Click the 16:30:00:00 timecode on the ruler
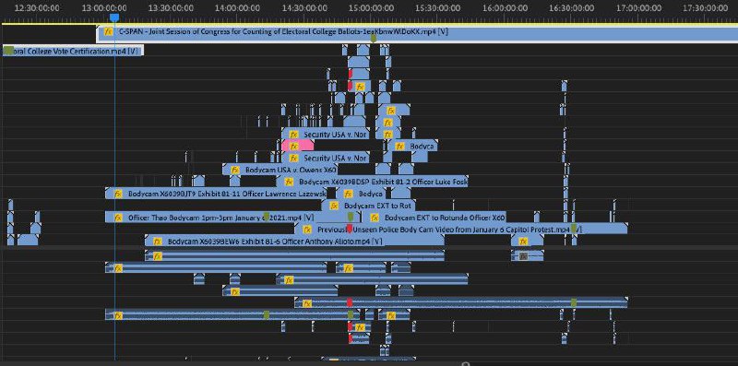The height and width of the screenshot is (366, 738). click(571, 8)
